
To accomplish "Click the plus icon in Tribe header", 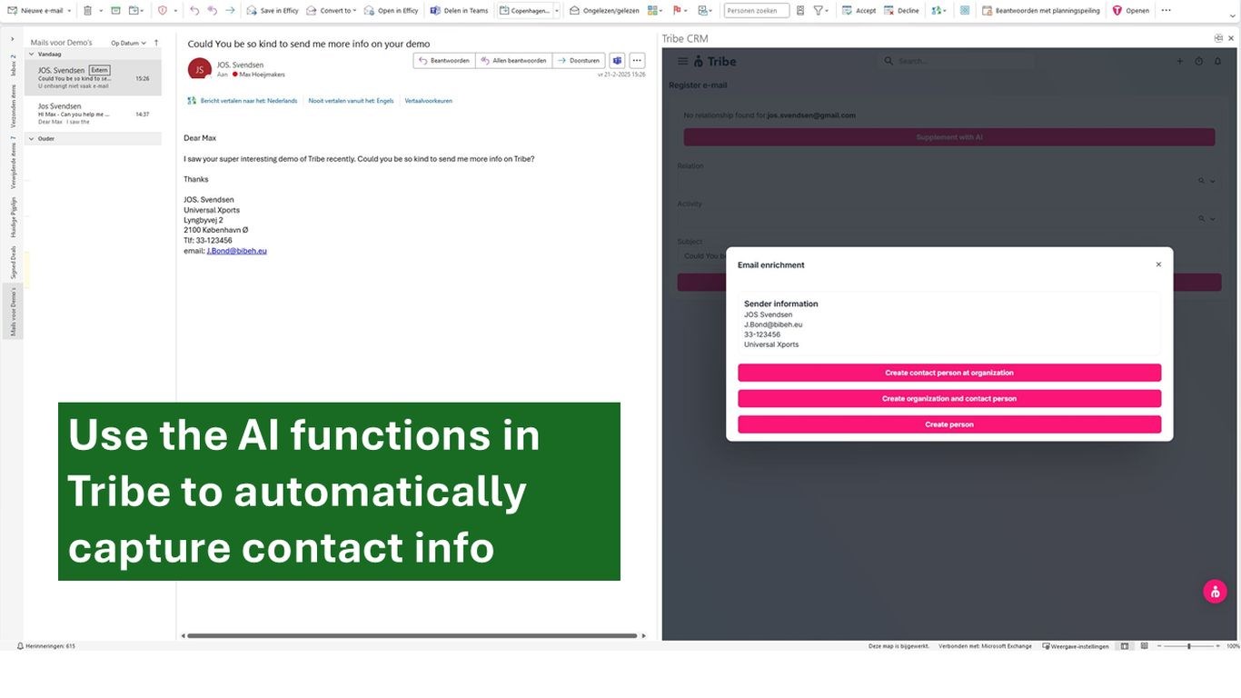I will click(1180, 61).
